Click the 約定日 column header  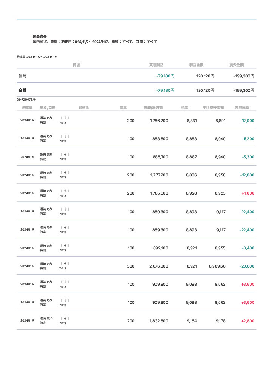coord(27,108)
